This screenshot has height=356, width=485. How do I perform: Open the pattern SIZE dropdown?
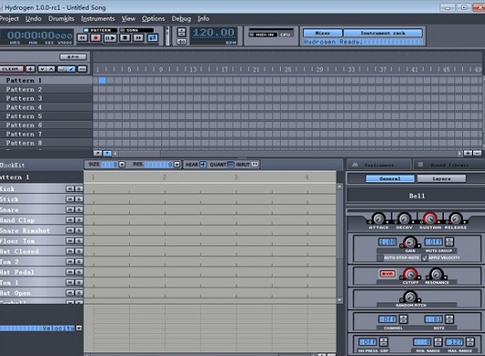123,164
